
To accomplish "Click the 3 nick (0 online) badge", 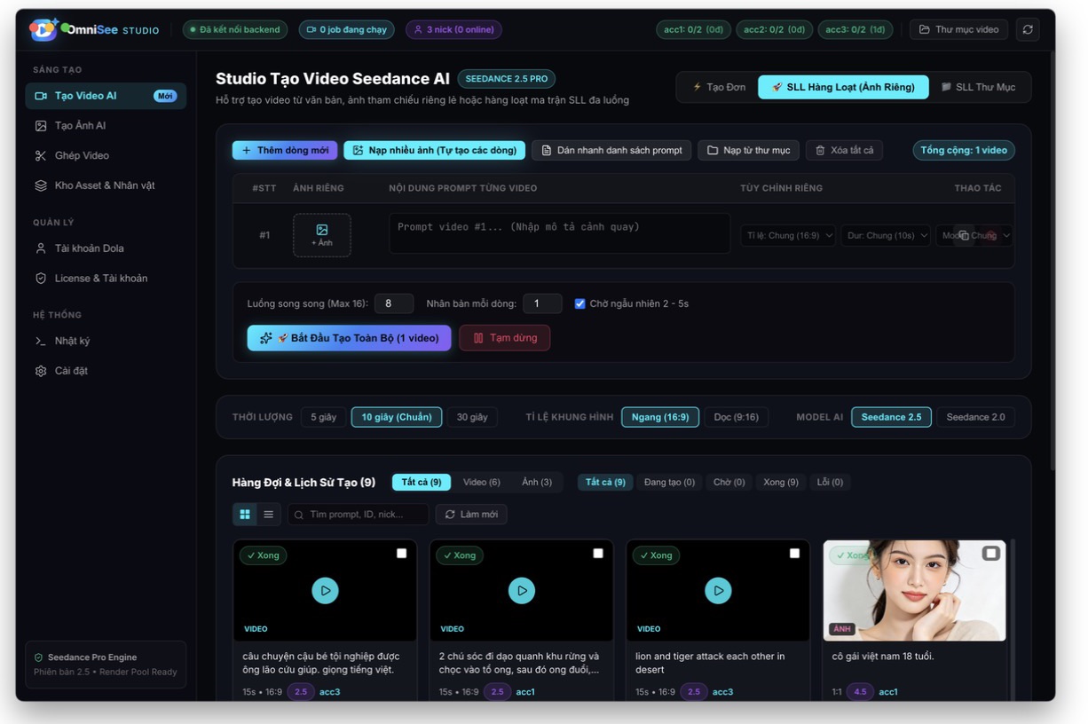I will (453, 29).
